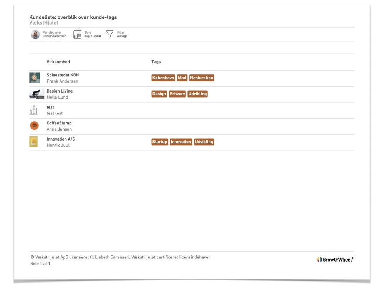Click the company name Innovation A/S
This screenshot has width=384, height=288.
pyautogui.click(x=61, y=139)
